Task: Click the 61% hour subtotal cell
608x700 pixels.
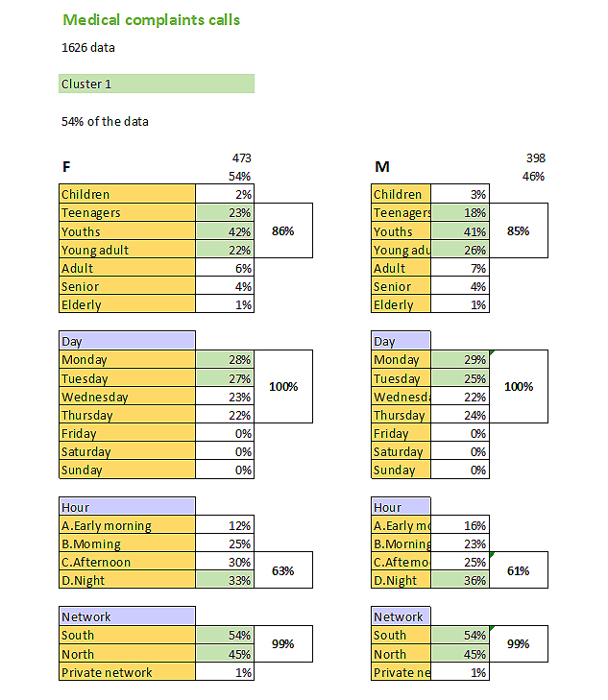Action: click(x=518, y=571)
